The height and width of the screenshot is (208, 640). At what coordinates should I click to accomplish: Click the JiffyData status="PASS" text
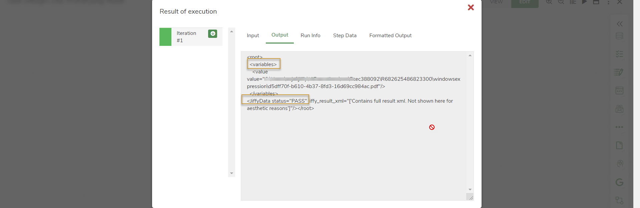(x=277, y=101)
